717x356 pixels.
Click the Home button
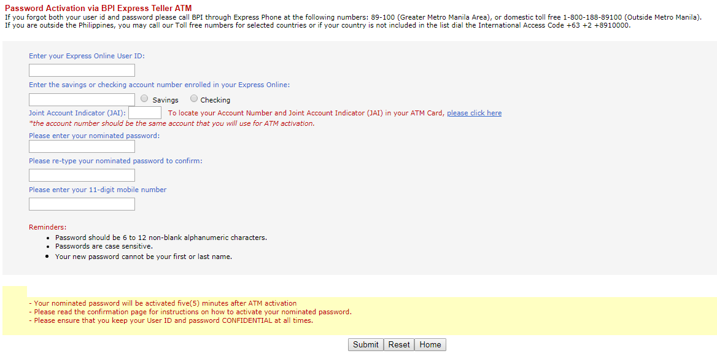430,344
